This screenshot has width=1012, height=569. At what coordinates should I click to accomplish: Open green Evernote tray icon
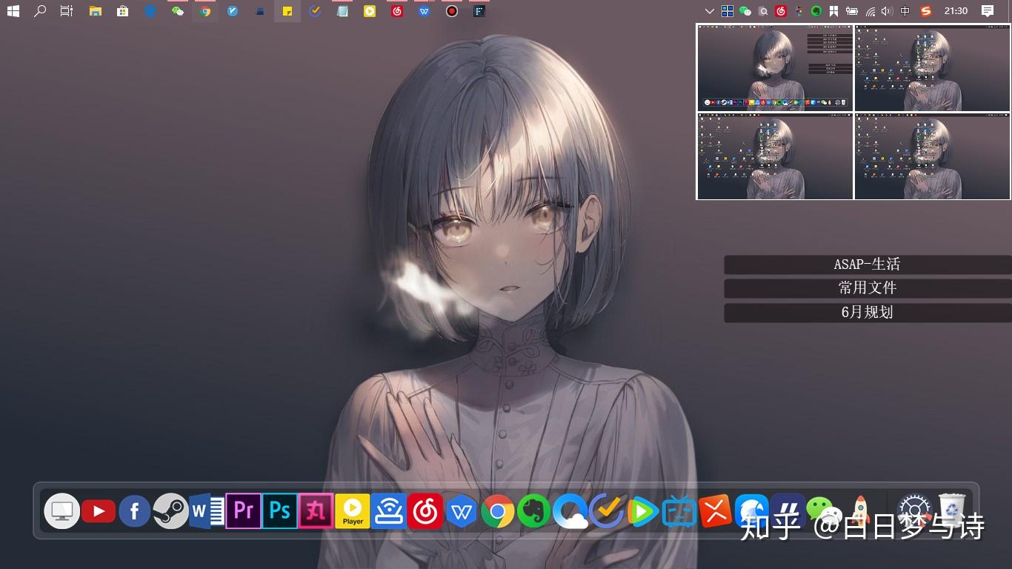pyautogui.click(x=816, y=11)
